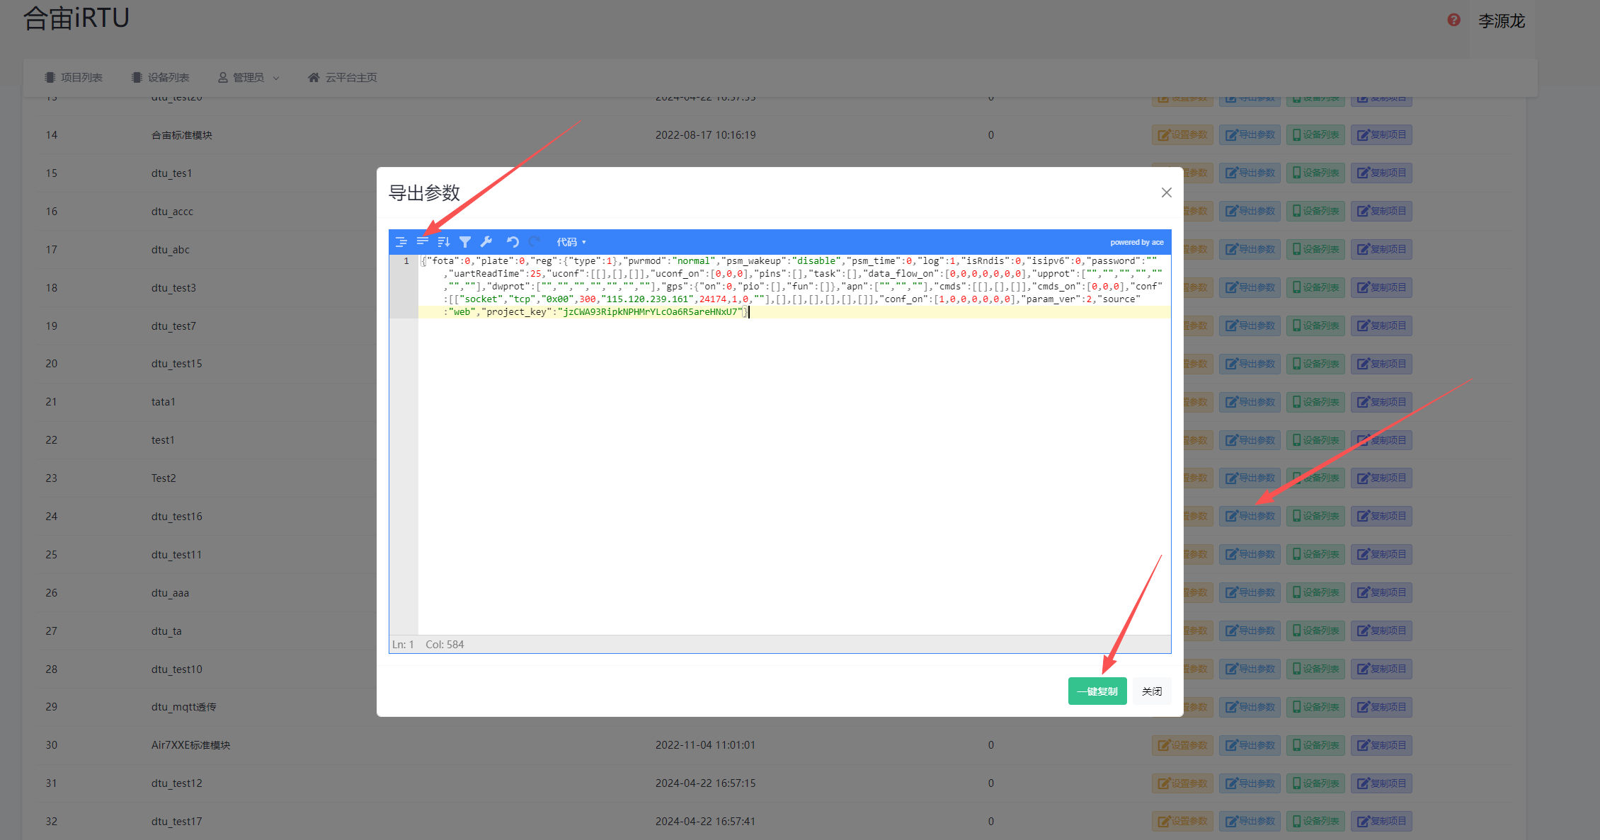
Task: Click inside the JSON code editor text
Action: tap(793, 287)
